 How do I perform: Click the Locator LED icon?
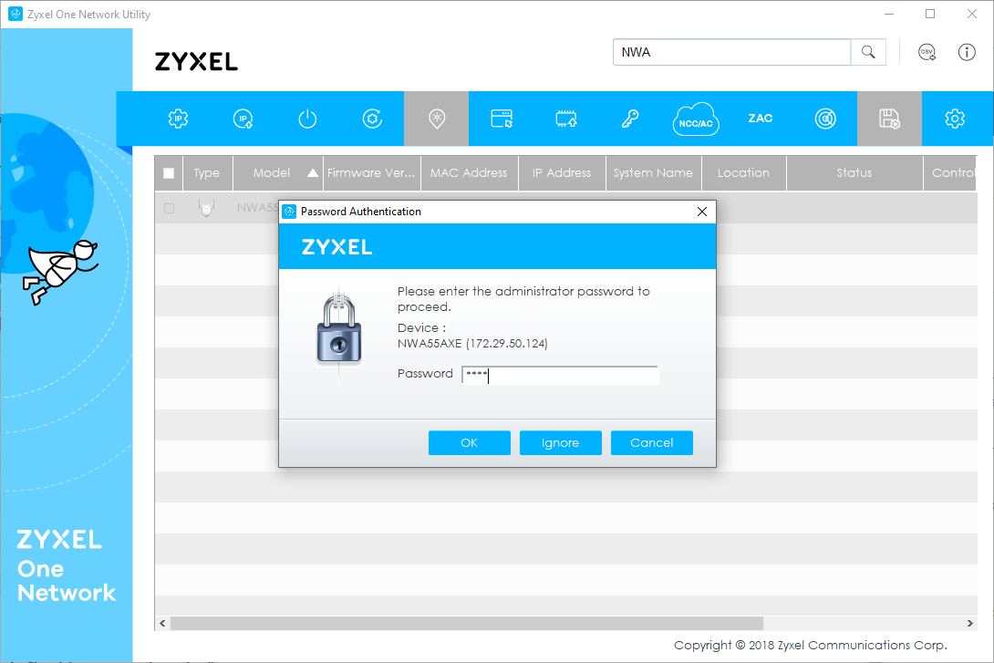click(437, 119)
